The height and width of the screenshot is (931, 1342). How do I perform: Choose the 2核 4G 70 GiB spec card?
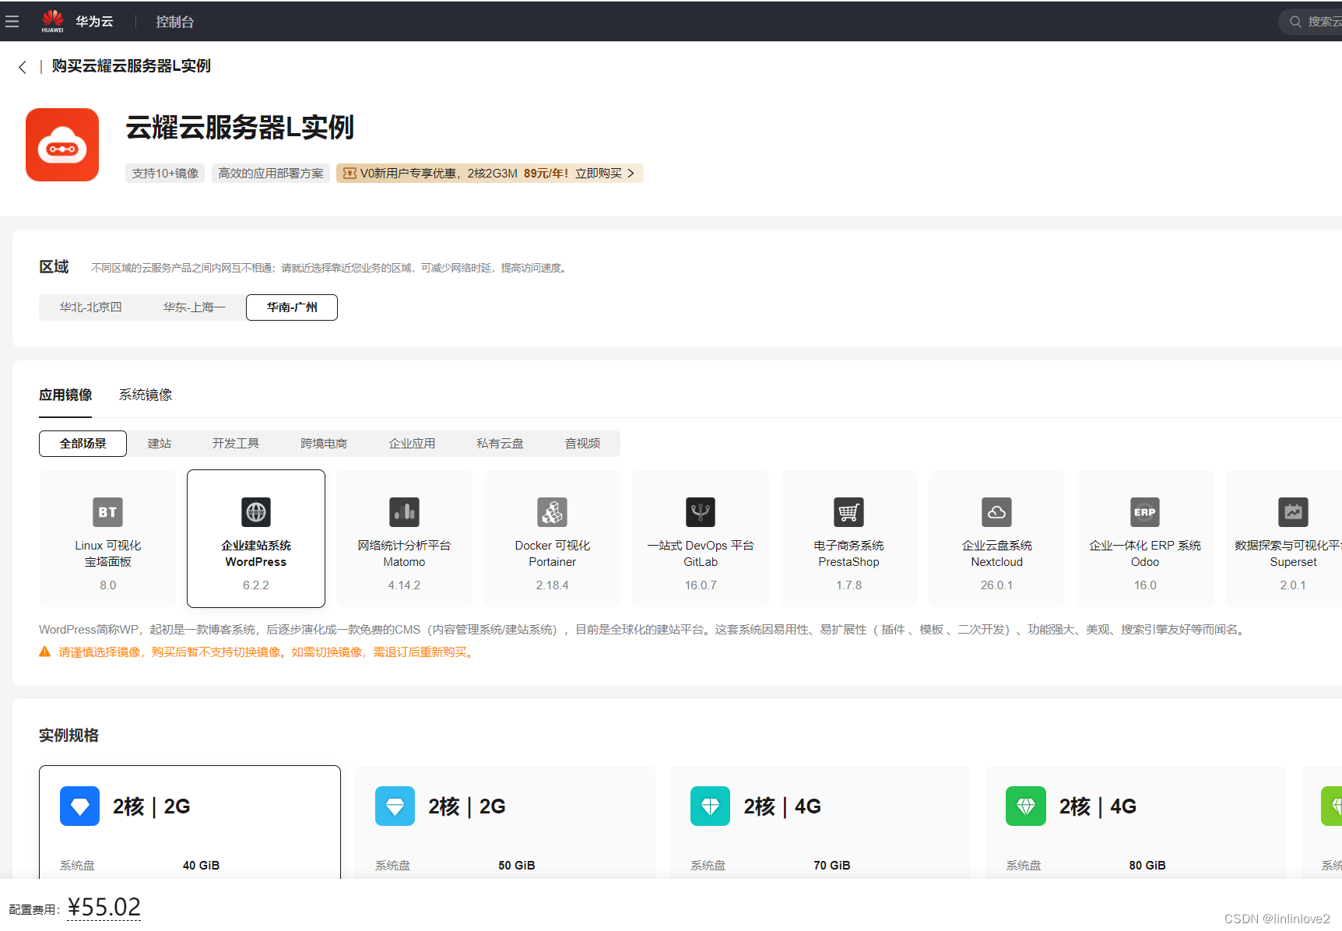tap(820, 823)
